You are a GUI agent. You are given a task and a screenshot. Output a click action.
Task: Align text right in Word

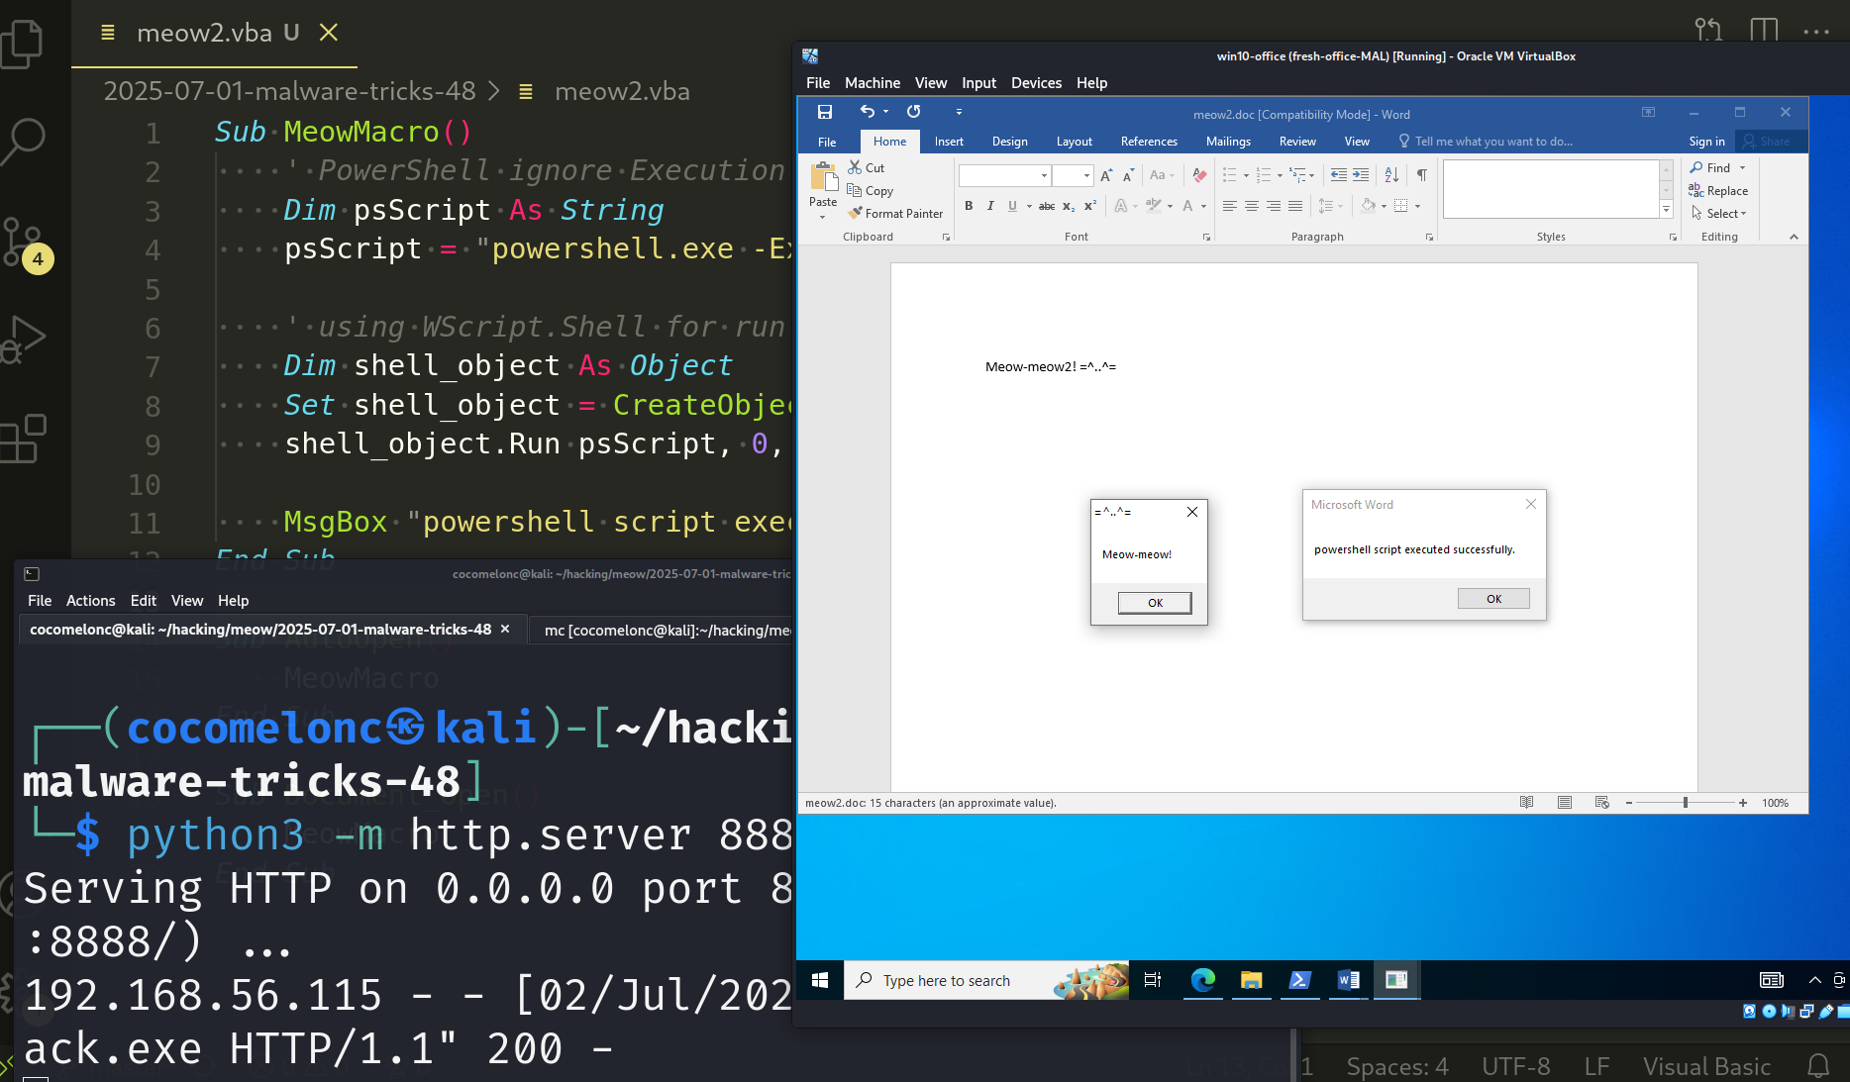(x=1274, y=206)
